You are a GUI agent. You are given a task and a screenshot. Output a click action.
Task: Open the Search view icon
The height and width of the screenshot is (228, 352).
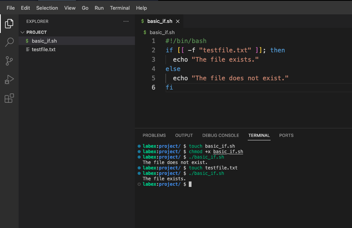click(x=9, y=43)
